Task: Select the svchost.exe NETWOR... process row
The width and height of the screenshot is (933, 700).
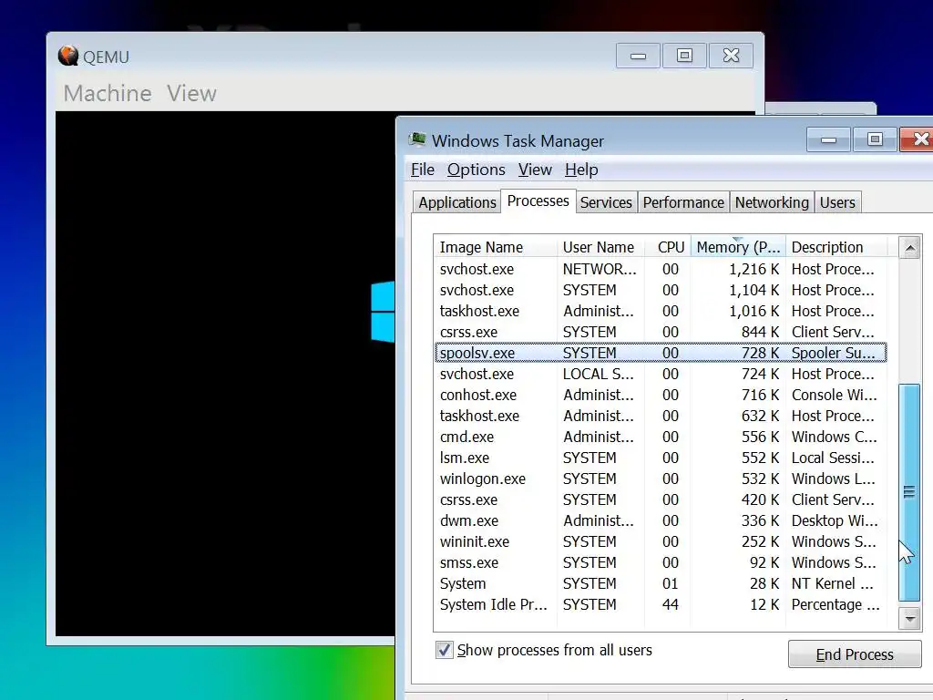Action: coord(661,269)
